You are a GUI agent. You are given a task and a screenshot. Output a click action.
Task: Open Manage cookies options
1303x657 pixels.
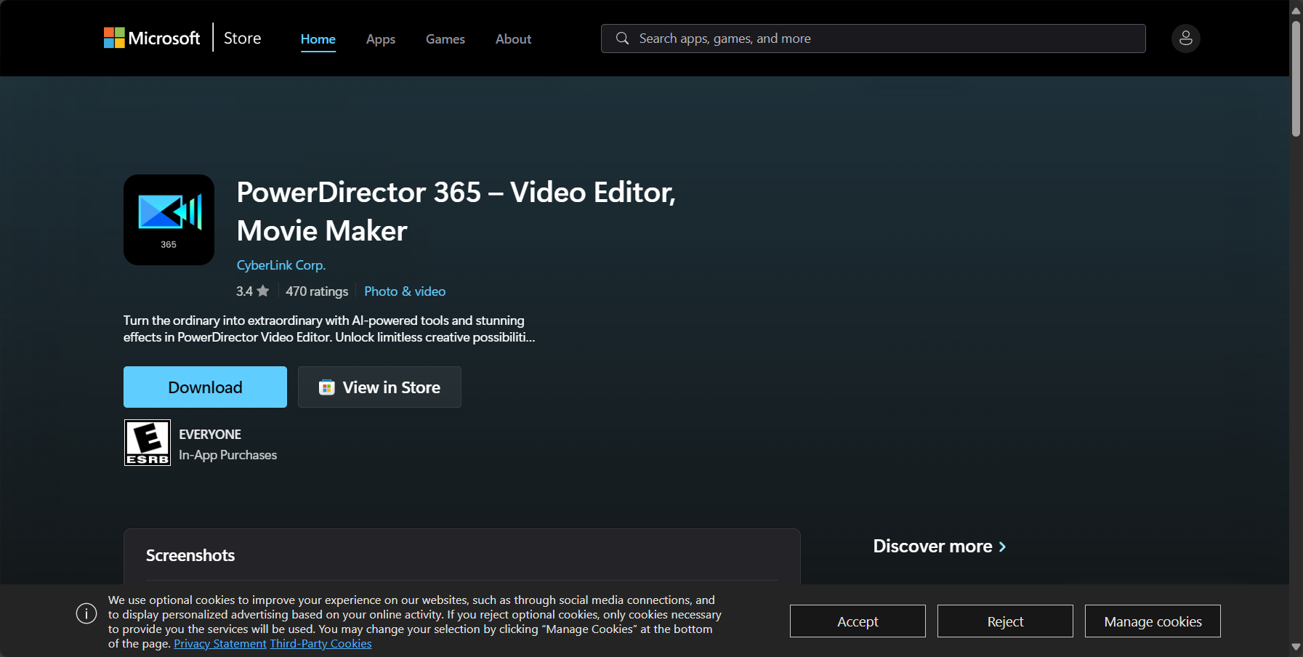[x=1153, y=621]
